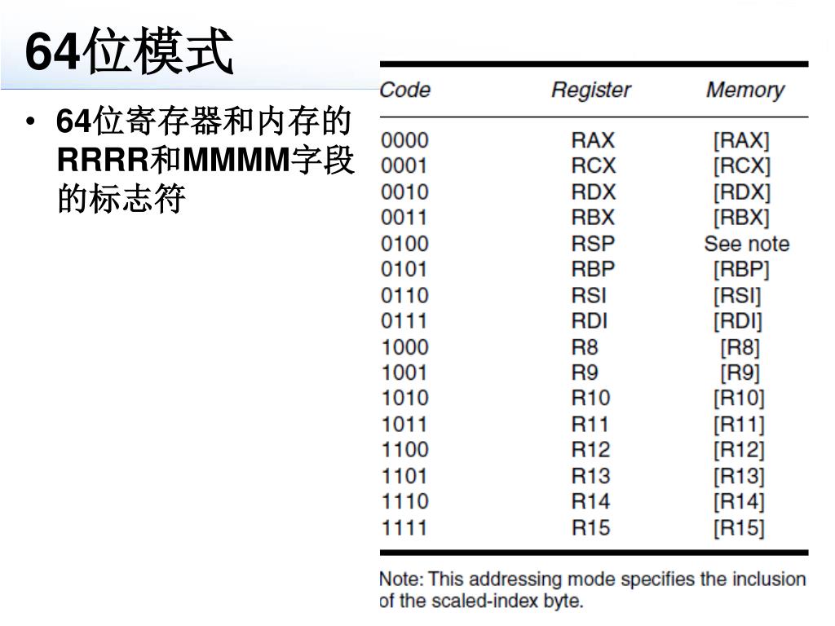835x626 pixels.
Task: Select memory cell "[RDI]"
Action: tap(738, 321)
